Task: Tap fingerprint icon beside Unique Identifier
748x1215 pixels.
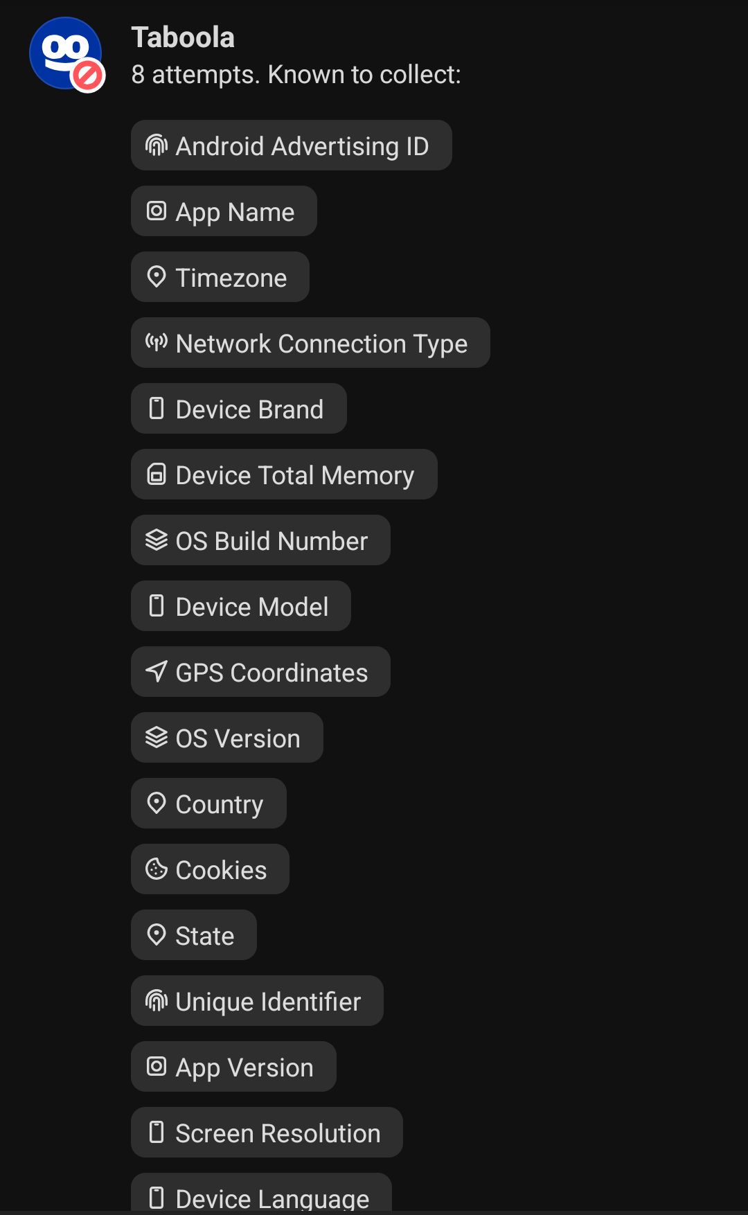Action: coord(157,1001)
